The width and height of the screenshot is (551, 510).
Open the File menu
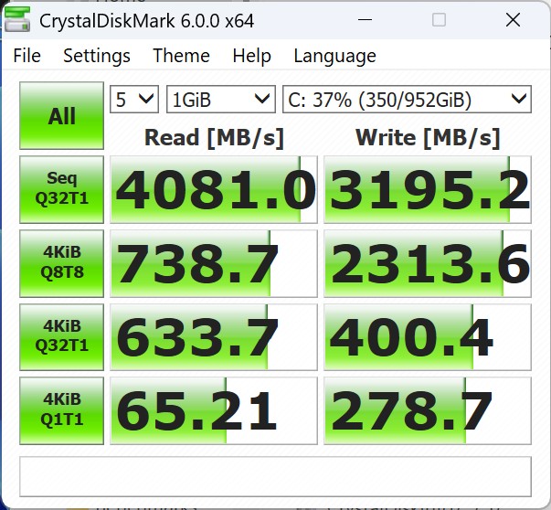[27, 56]
